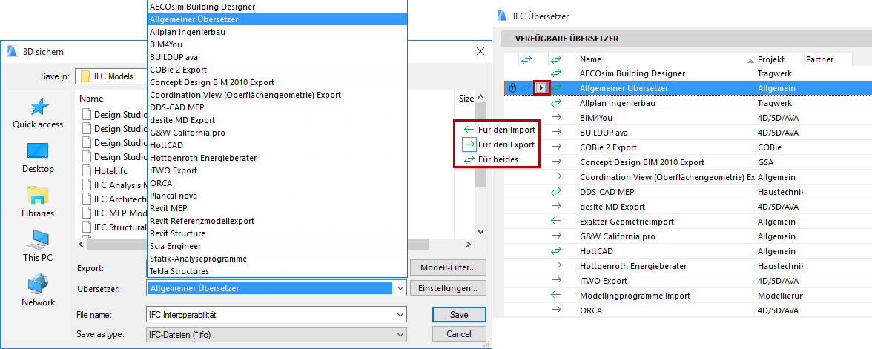The image size is (872, 349).
Task: Click the File name input field
Action: click(x=270, y=314)
